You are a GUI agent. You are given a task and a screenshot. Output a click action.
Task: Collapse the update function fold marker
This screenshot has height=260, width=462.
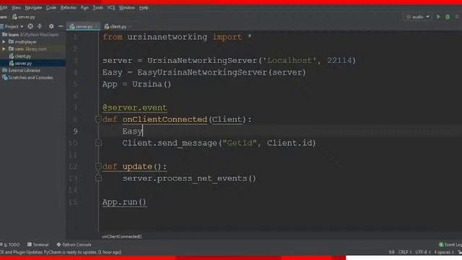[98, 166]
